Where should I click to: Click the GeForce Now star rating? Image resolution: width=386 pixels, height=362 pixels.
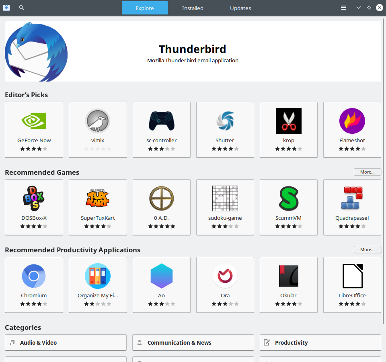point(34,149)
